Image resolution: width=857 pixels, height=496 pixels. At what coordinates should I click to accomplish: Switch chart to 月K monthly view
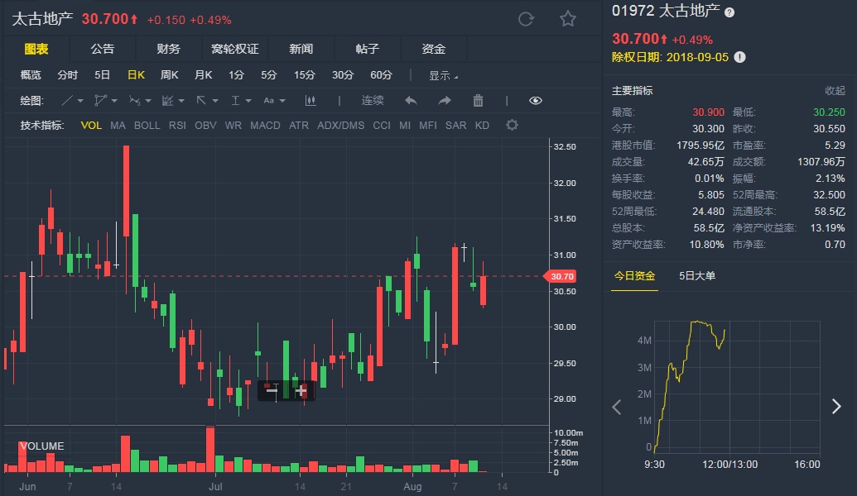coord(204,75)
